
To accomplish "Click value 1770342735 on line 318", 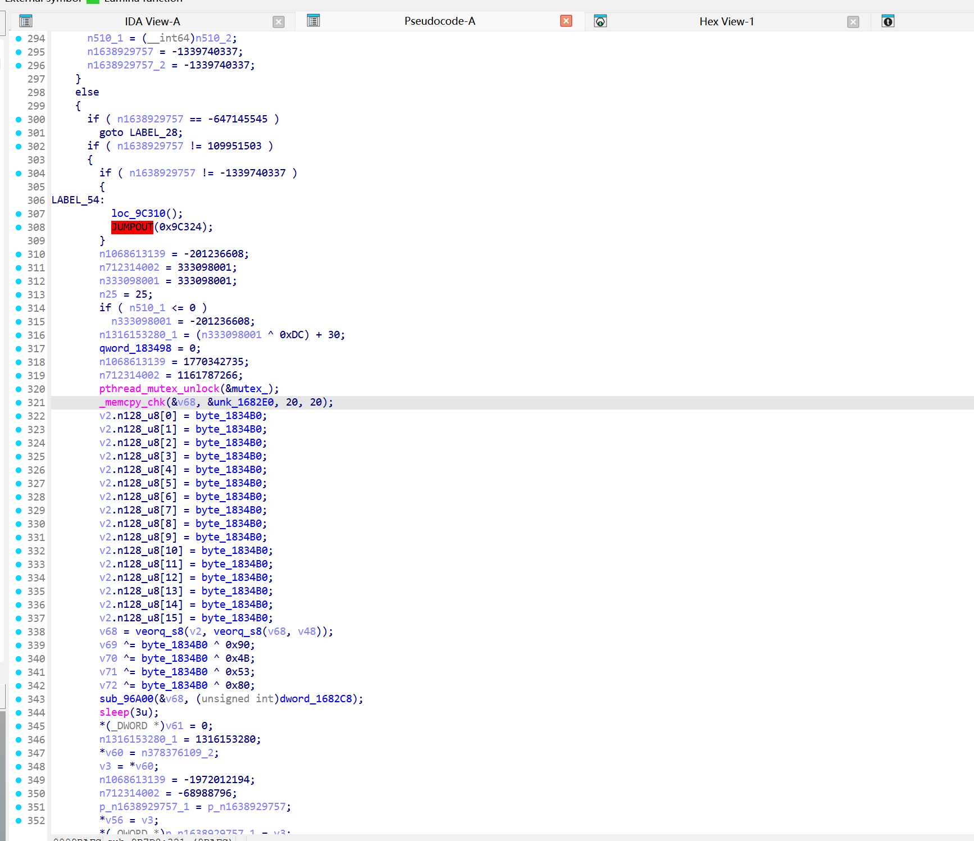I will point(213,362).
